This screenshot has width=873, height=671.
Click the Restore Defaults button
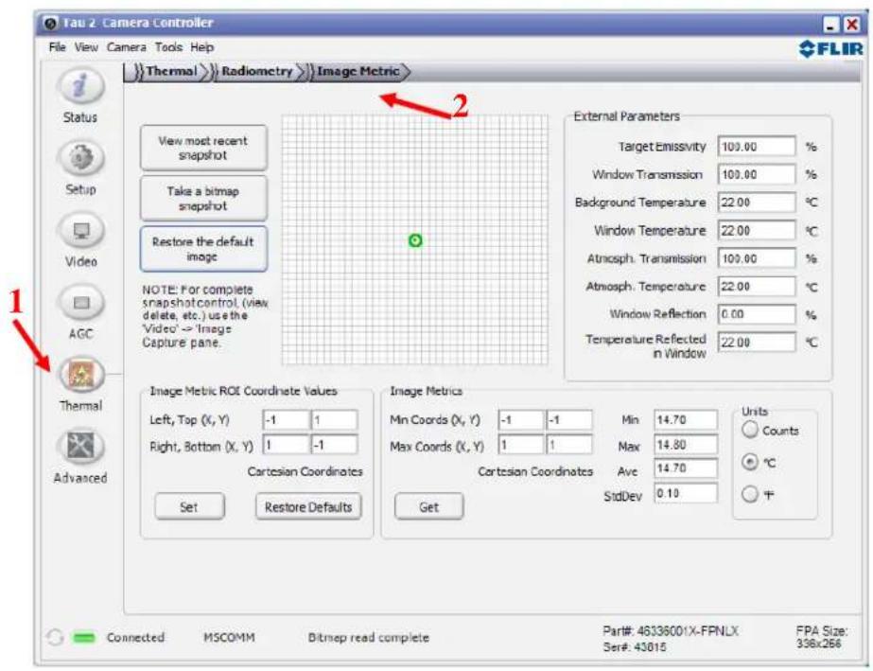(x=308, y=506)
